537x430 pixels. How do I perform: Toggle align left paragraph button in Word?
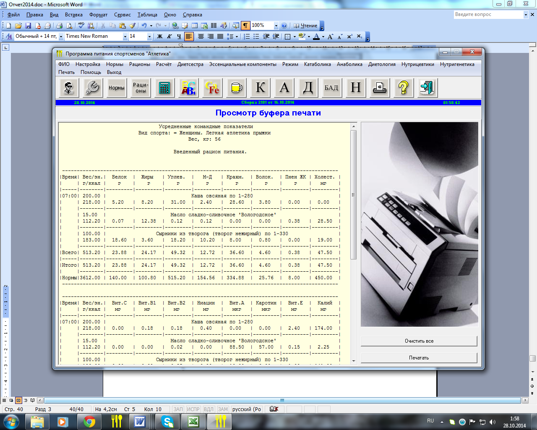[x=189, y=37]
